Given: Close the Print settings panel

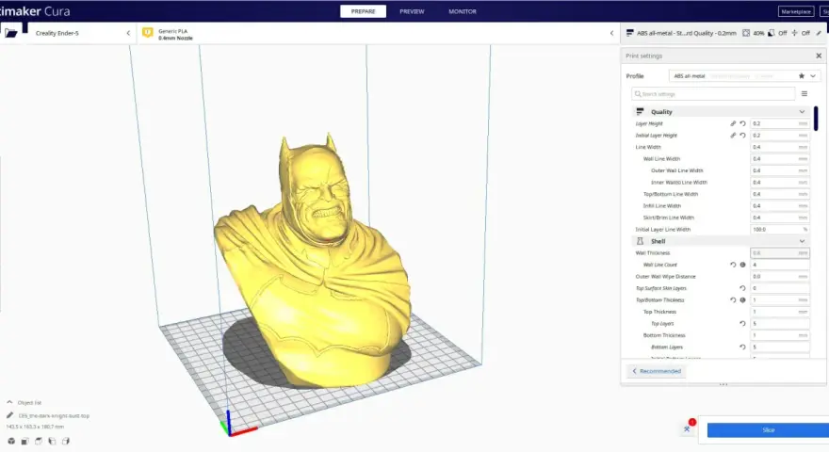Looking at the screenshot, I should click(819, 56).
